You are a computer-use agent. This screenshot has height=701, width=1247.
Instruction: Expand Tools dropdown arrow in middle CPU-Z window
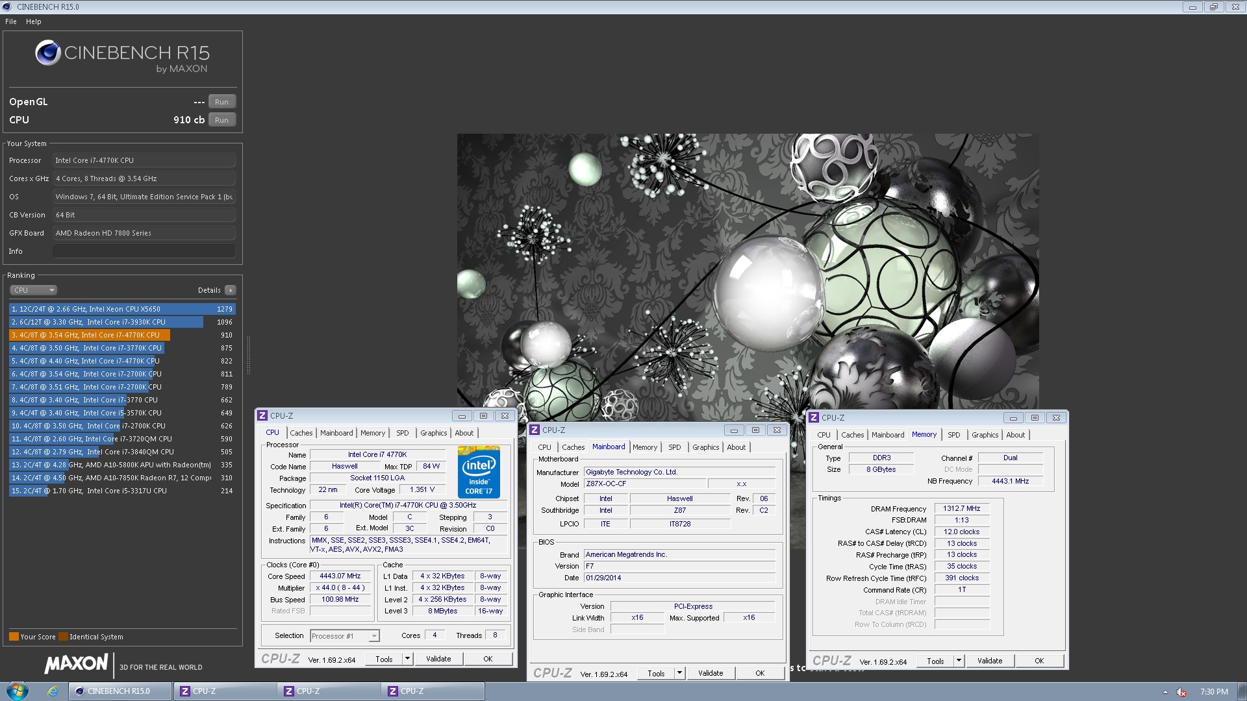[680, 673]
